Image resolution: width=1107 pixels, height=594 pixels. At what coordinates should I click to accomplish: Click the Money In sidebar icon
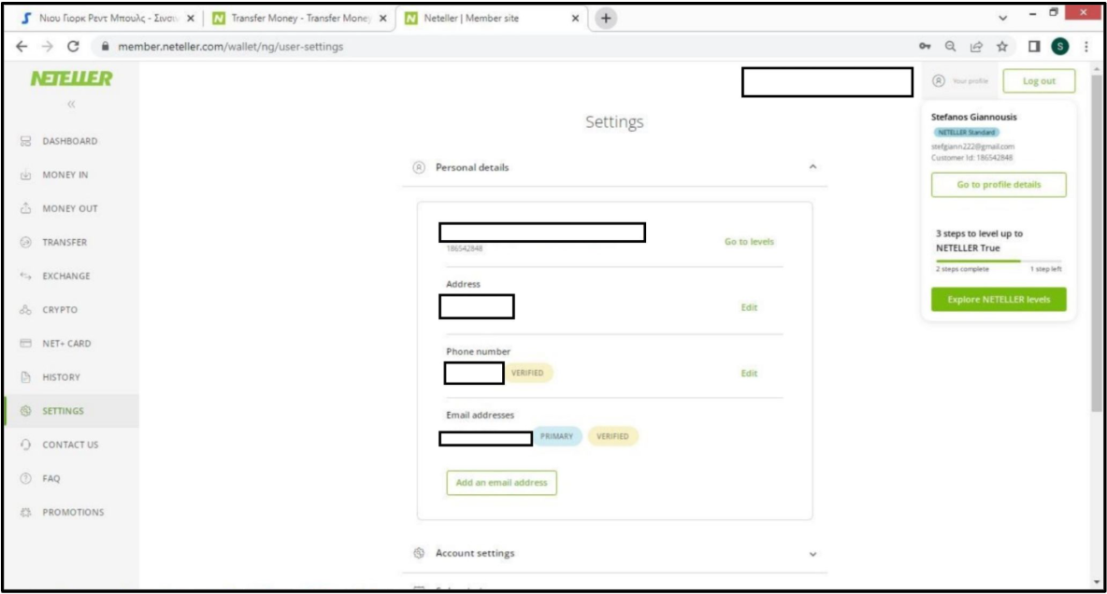pyautogui.click(x=25, y=176)
